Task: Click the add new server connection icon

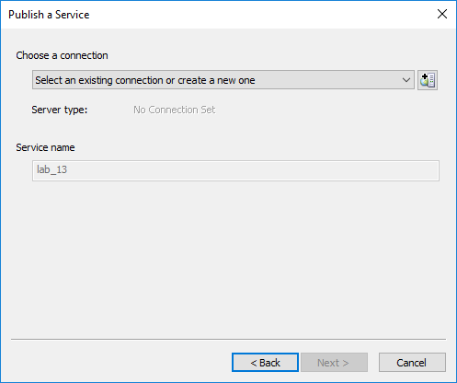Action: click(428, 80)
